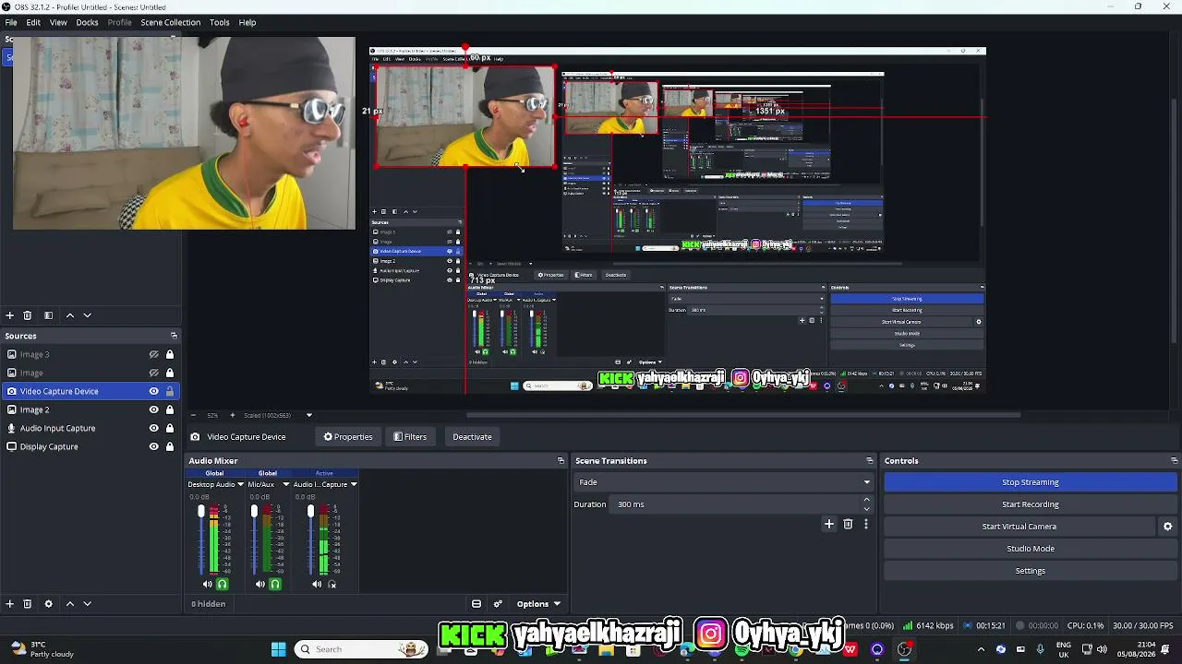
Task: Toggle monitoring headphones for Desktop Audio
Action: (222, 584)
